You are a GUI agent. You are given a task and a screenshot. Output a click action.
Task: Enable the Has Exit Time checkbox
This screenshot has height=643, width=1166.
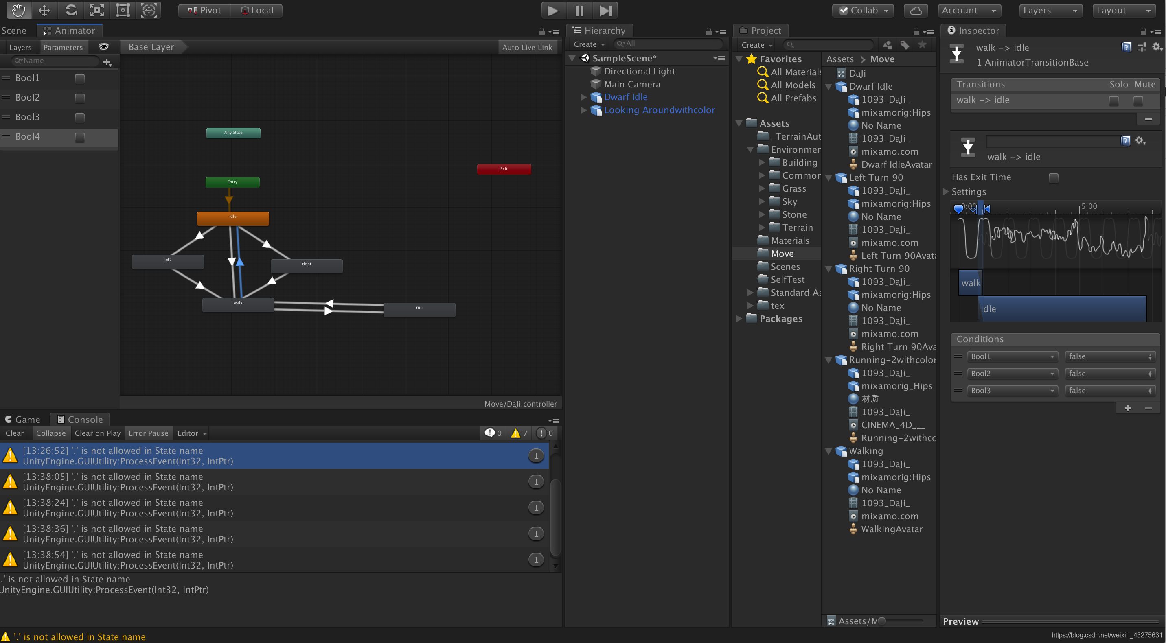tap(1053, 178)
